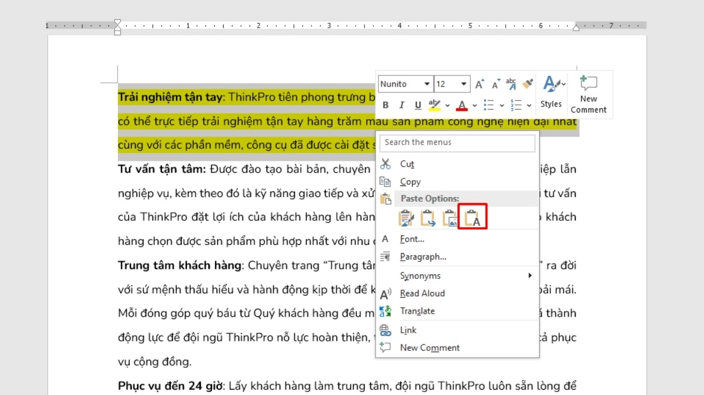Screen dimensions: 704x395
Task: Decrease font size icon
Action: click(x=496, y=84)
